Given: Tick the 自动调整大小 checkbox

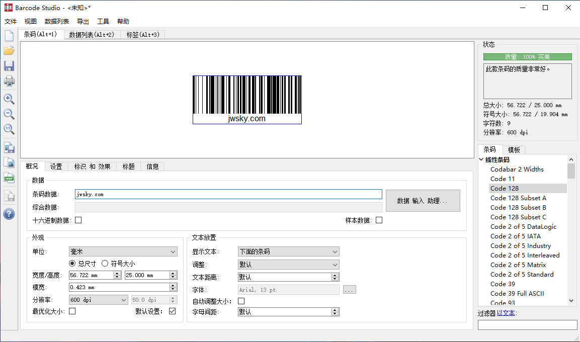Looking at the screenshot, I should (241, 301).
